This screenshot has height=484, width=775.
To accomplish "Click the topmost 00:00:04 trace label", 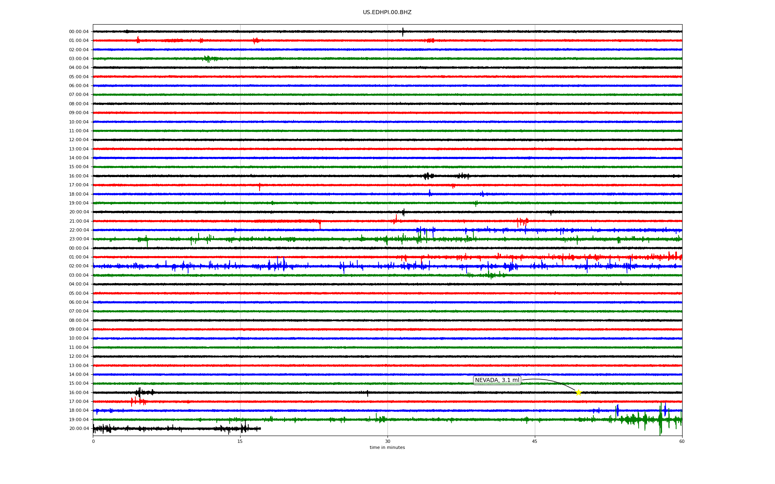I will coord(79,31).
